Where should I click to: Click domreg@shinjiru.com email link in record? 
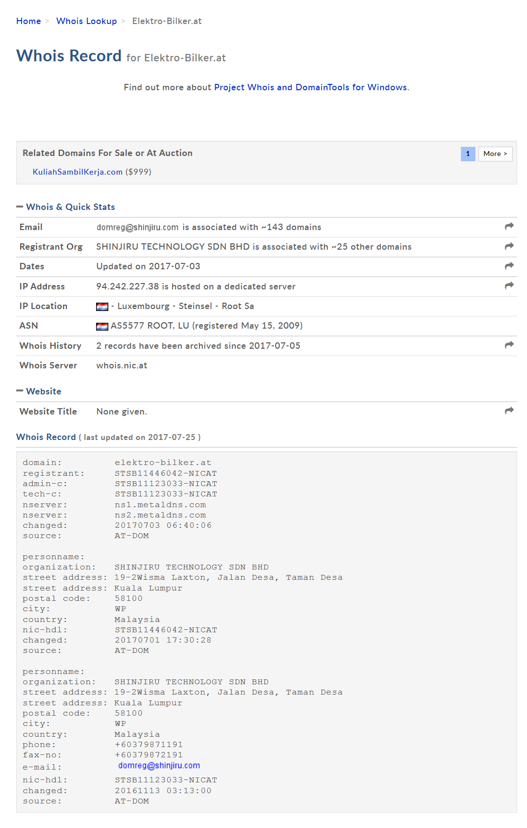pos(159,766)
